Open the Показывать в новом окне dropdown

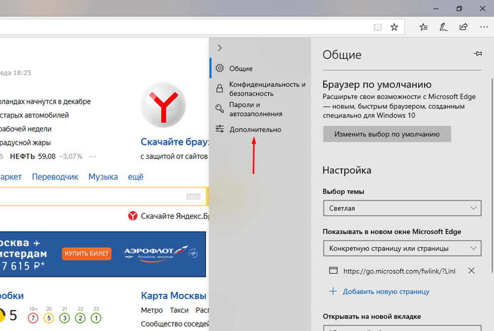pyautogui.click(x=402, y=248)
